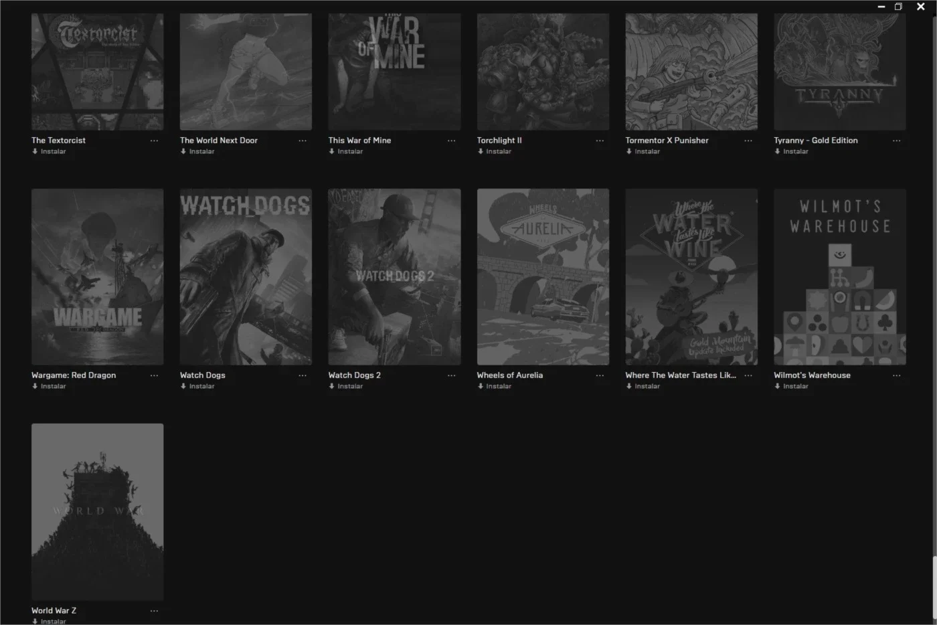Select Wheels of Aurelia cover art

(x=543, y=277)
